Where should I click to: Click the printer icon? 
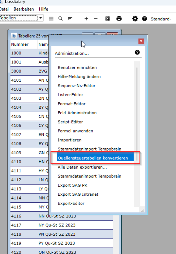[119, 19]
